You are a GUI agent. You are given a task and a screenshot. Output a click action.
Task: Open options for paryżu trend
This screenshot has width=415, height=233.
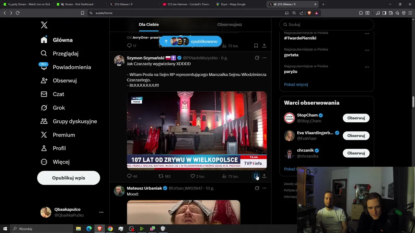click(367, 67)
